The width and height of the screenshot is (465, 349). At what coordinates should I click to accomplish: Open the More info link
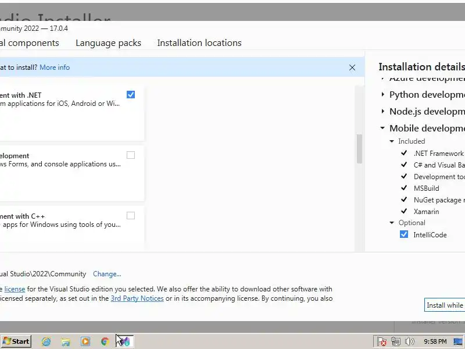[x=55, y=67]
